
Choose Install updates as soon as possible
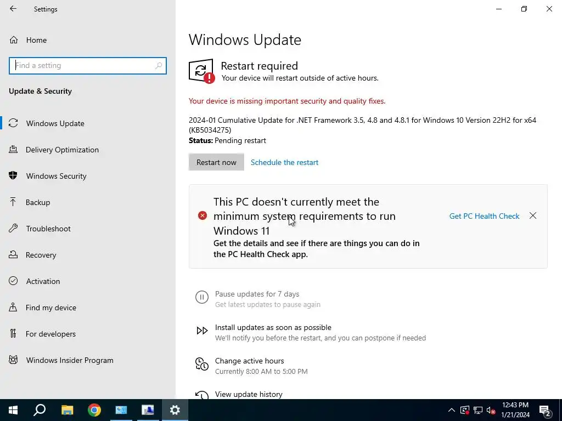(x=273, y=327)
